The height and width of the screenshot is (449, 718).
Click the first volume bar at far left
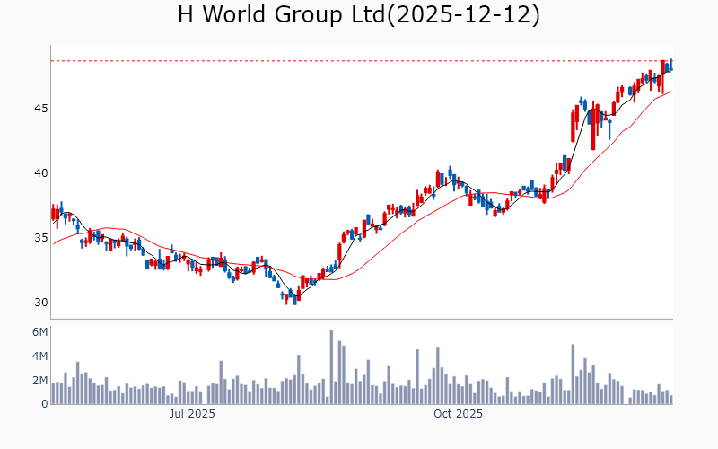[53, 394]
